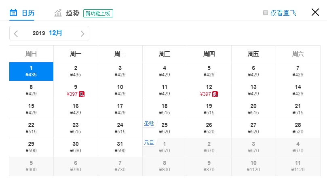Click the red 低 badge on December 9

point(82,94)
